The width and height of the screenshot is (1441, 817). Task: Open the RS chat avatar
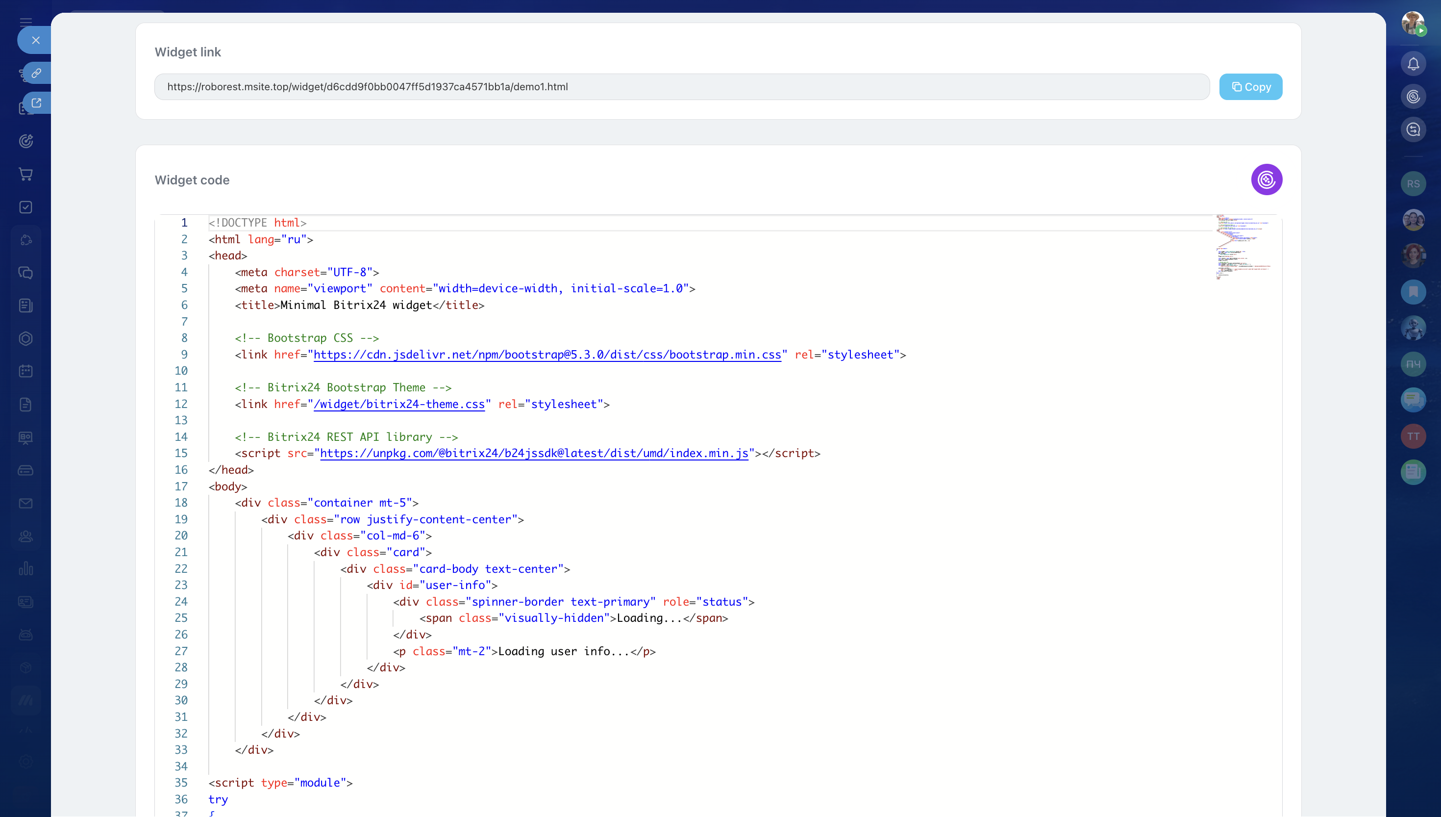point(1413,184)
